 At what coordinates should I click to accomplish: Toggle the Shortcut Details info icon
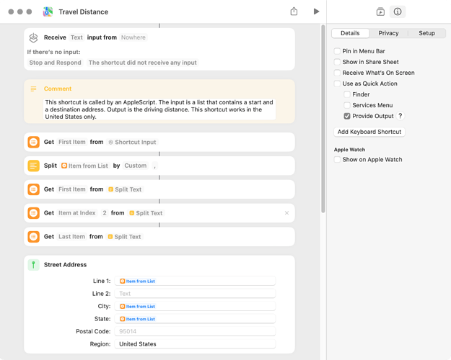[398, 12]
